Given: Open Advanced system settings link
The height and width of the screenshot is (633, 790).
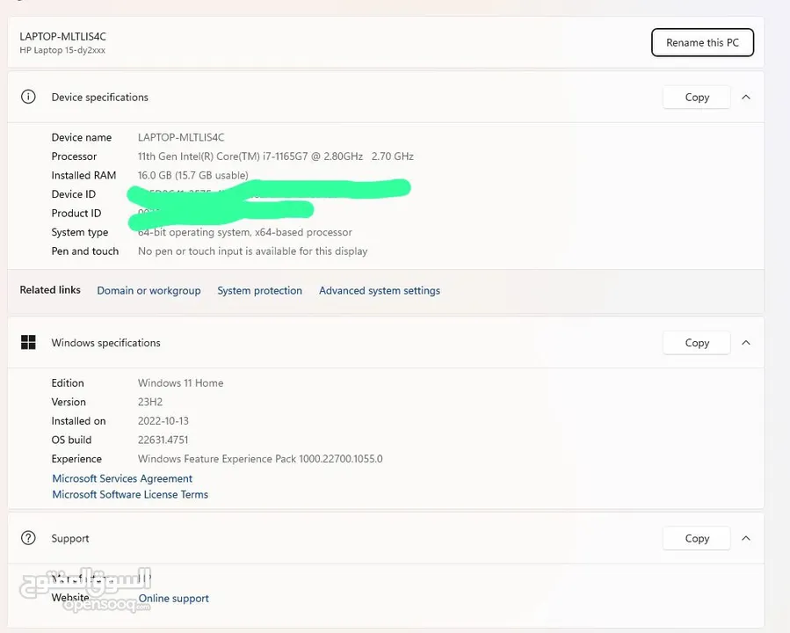Looking at the screenshot, I should coord(380,291).
